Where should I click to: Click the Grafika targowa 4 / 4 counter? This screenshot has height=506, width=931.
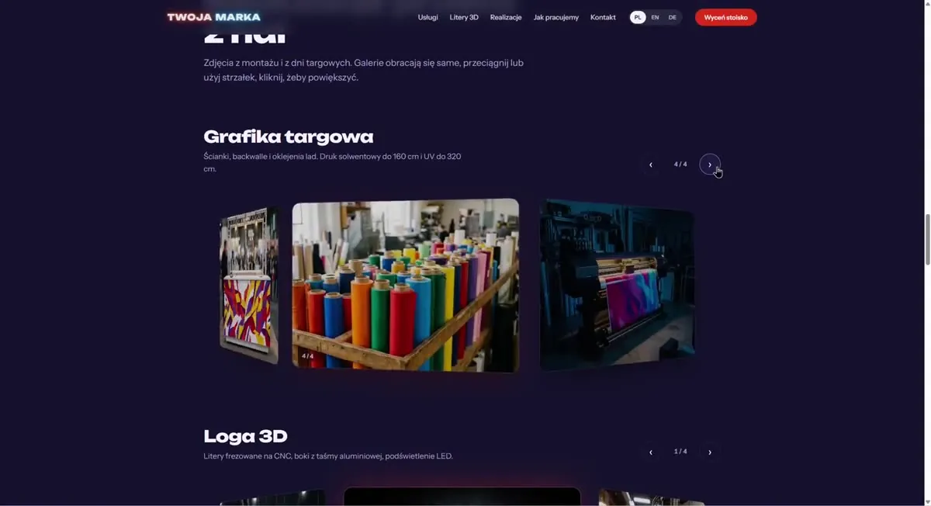click(680, 165)
